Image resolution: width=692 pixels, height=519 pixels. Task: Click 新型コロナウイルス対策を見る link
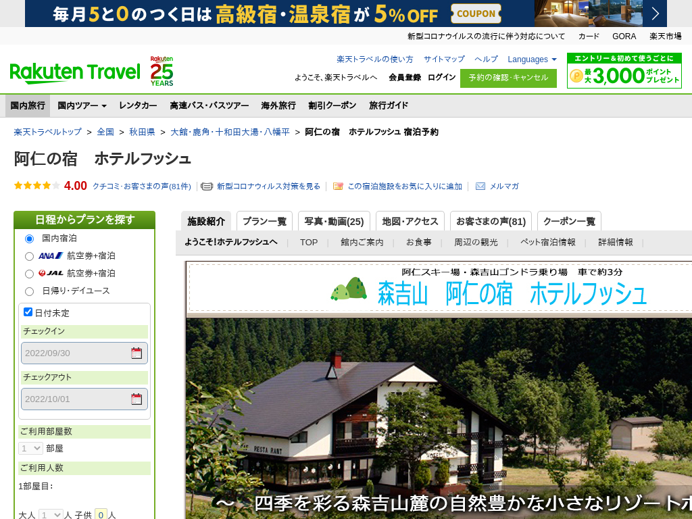[268, 187]
